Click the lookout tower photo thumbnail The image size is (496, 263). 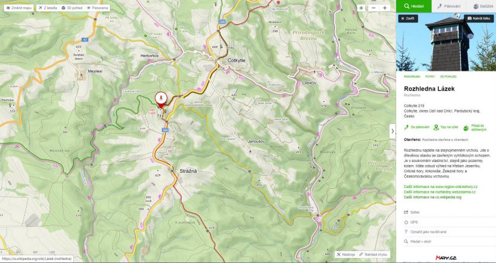tap(446, 42)
